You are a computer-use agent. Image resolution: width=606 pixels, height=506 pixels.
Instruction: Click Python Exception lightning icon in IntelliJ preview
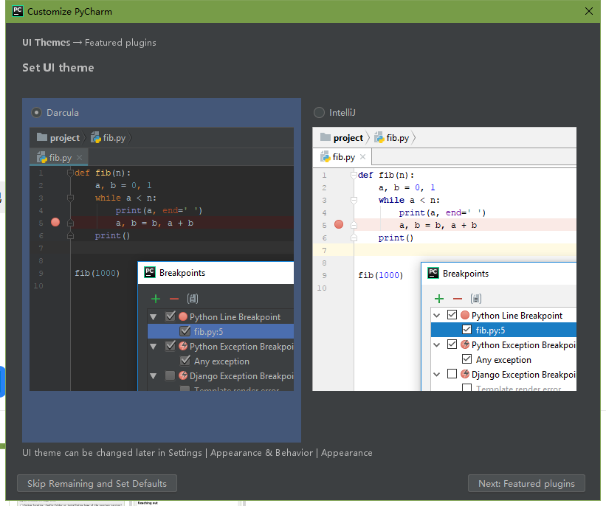[x=465, y=344]
